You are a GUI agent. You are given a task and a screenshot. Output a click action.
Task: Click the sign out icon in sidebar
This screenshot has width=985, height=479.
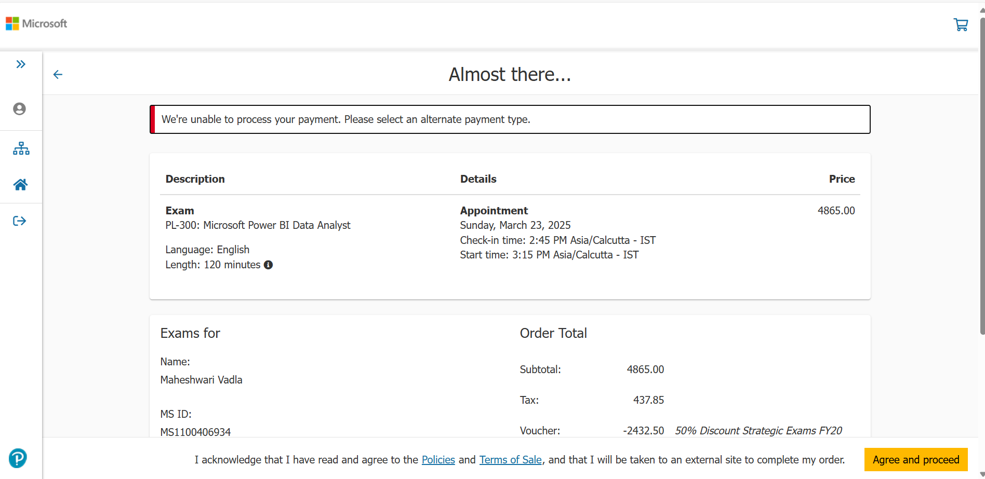(20, 221)
